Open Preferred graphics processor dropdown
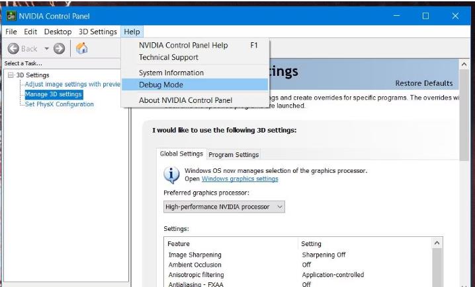The height and width of the screenshot is (287, 475). 224,207
